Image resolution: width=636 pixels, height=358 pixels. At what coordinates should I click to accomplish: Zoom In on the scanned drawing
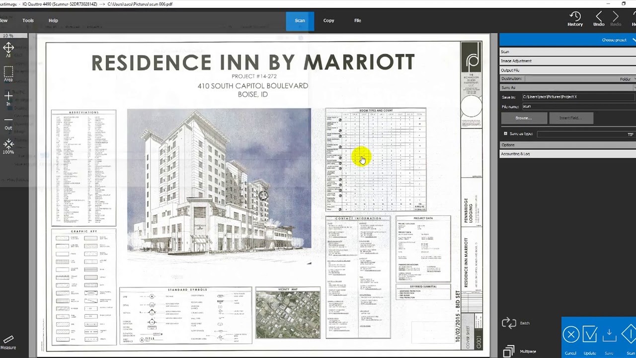(x=8, y=98)
